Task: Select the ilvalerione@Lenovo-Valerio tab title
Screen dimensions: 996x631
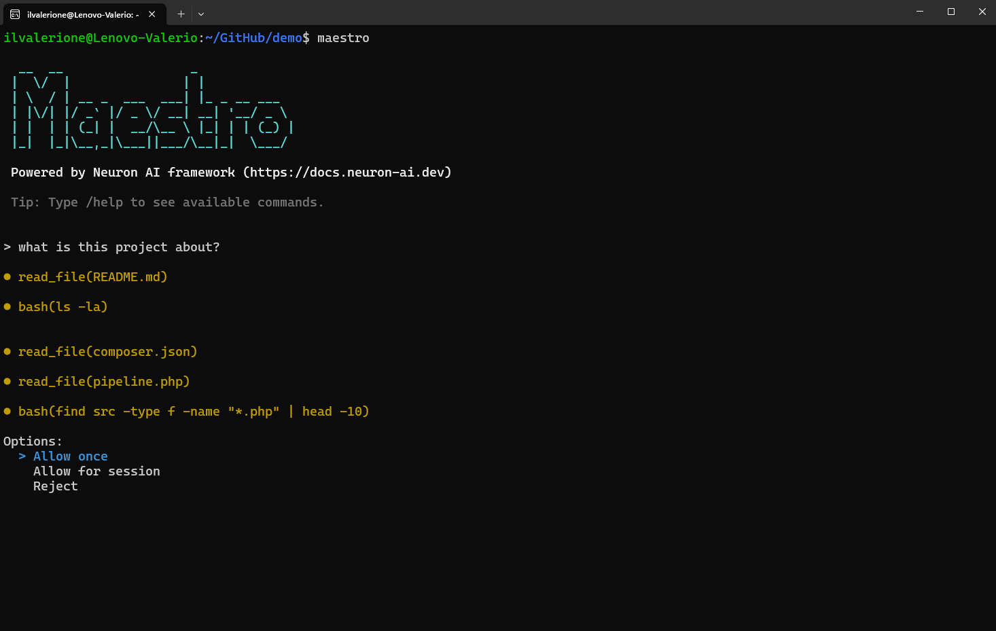Action: [x=82, y=14]
